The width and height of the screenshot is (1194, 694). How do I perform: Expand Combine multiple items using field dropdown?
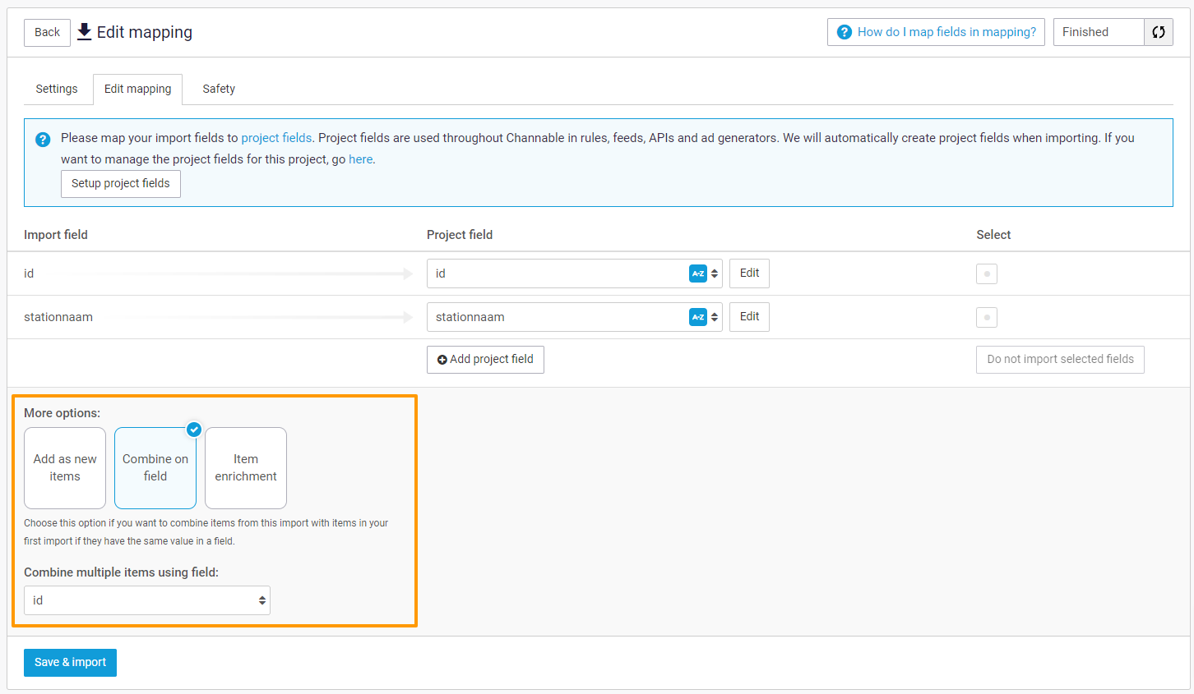coord(147,600)
